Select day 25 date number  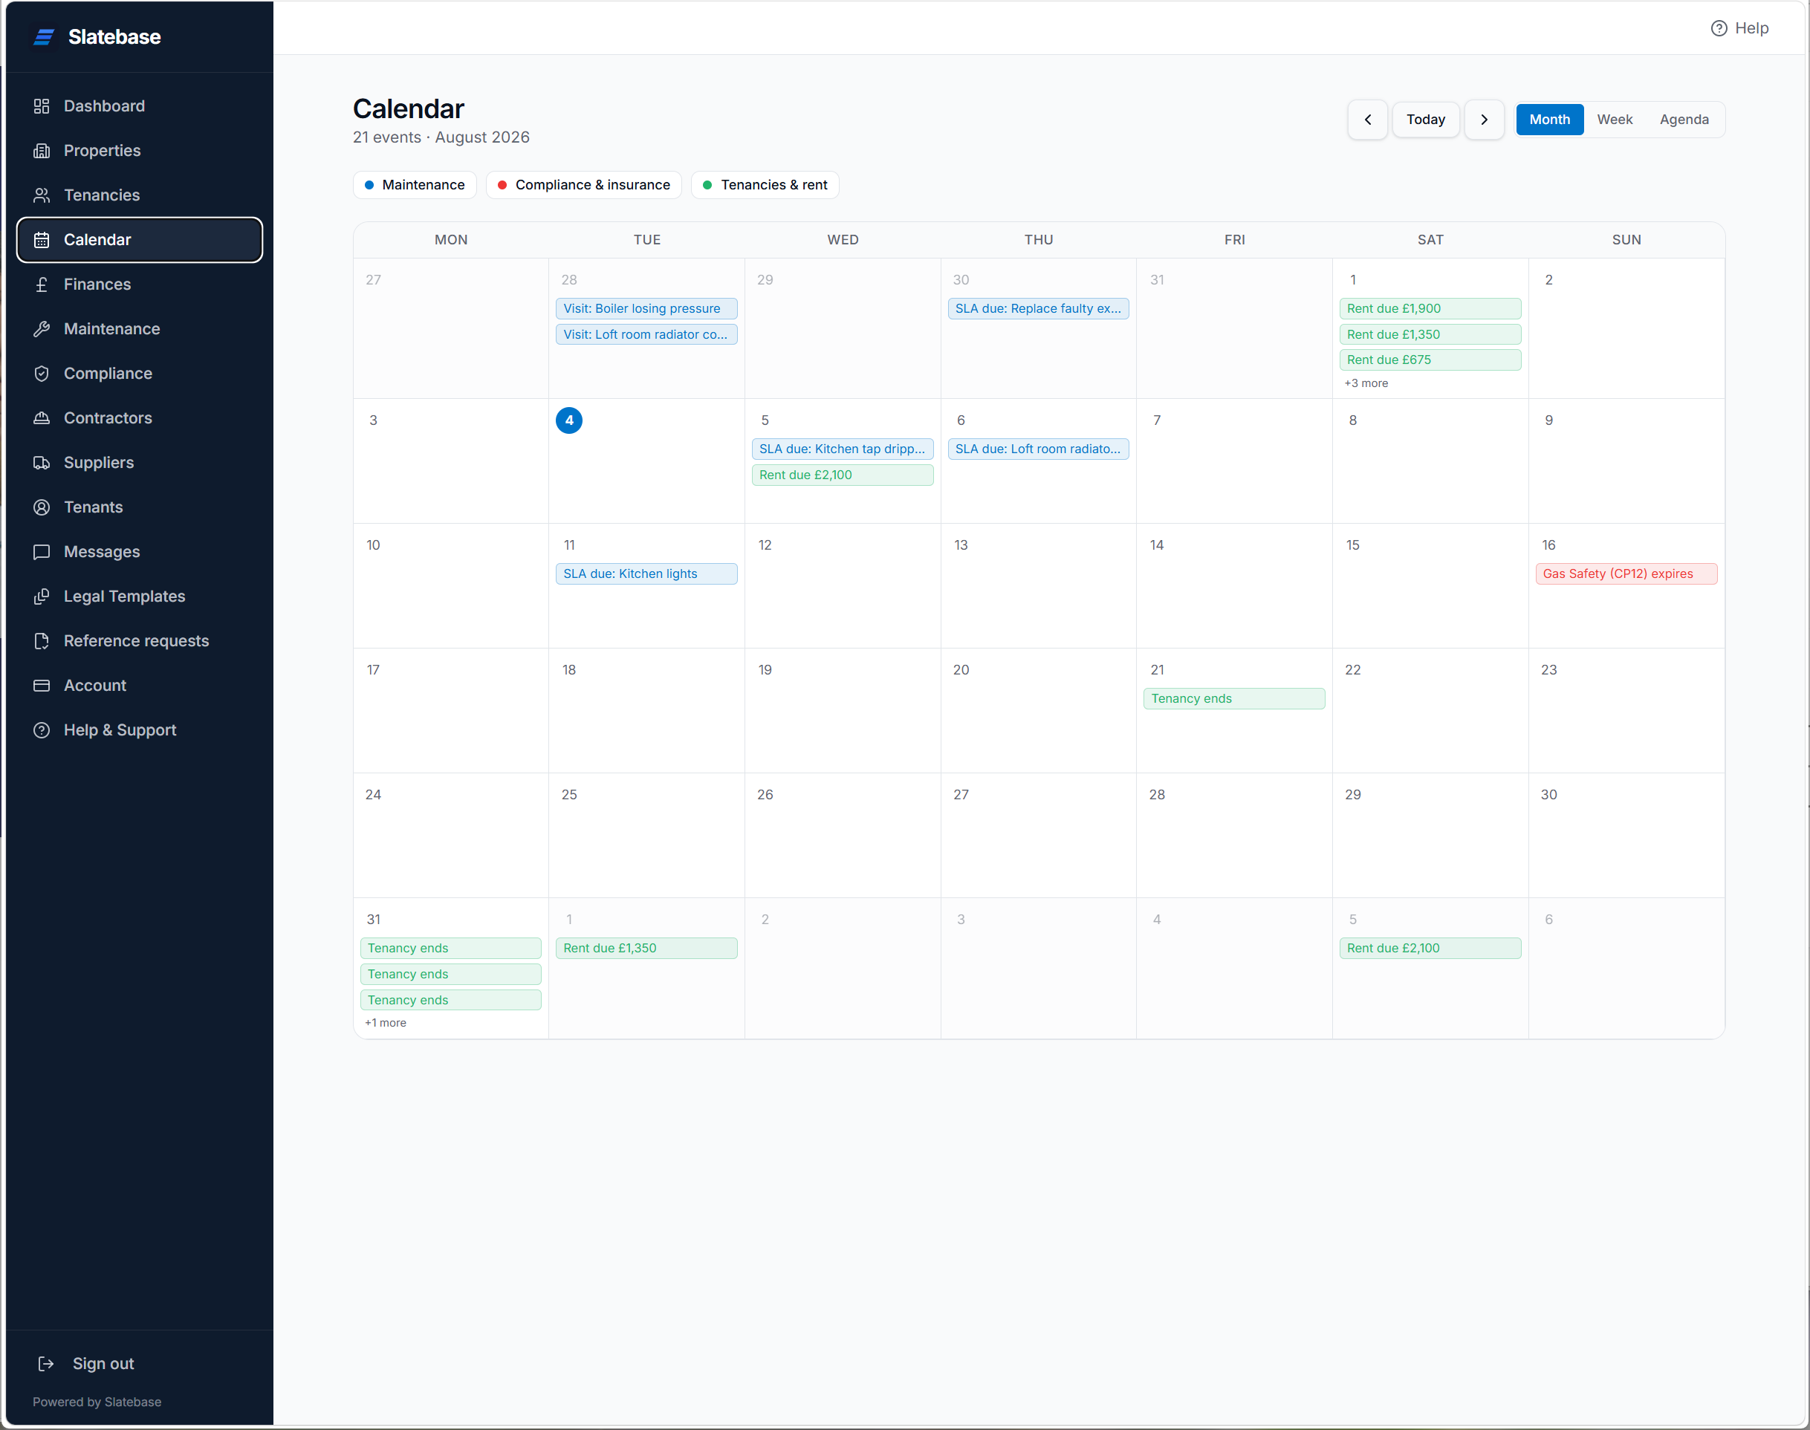coord(569,796)
